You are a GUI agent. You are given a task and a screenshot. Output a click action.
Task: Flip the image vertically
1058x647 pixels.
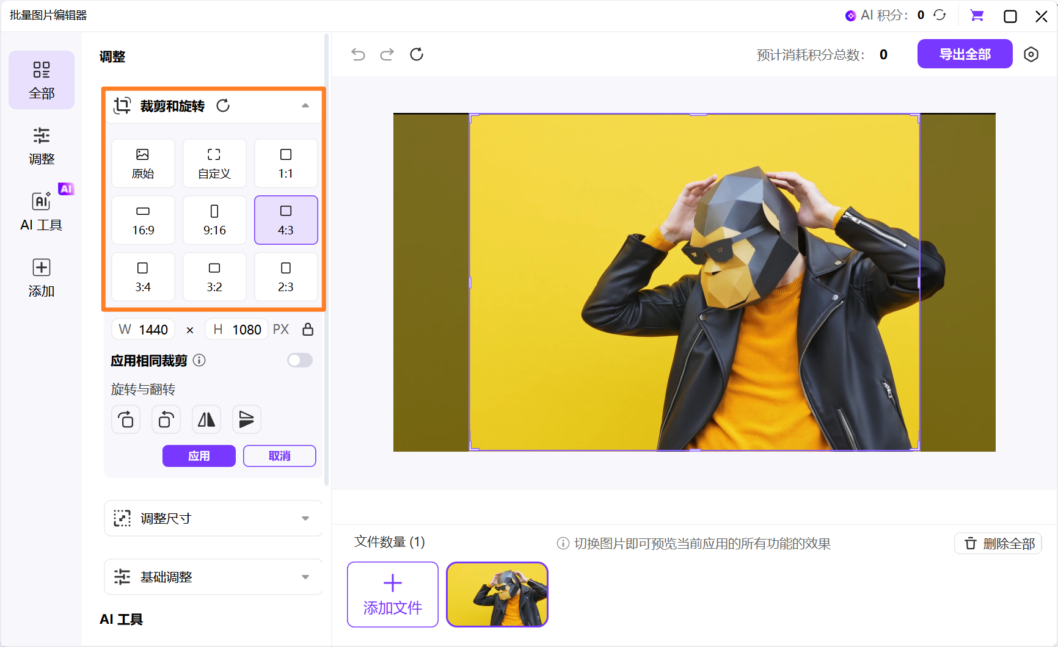(x=246, y=420)
